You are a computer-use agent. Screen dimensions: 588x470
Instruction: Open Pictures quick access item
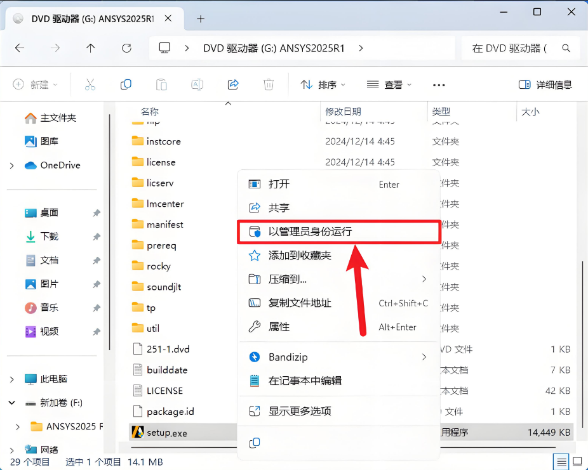41,284
